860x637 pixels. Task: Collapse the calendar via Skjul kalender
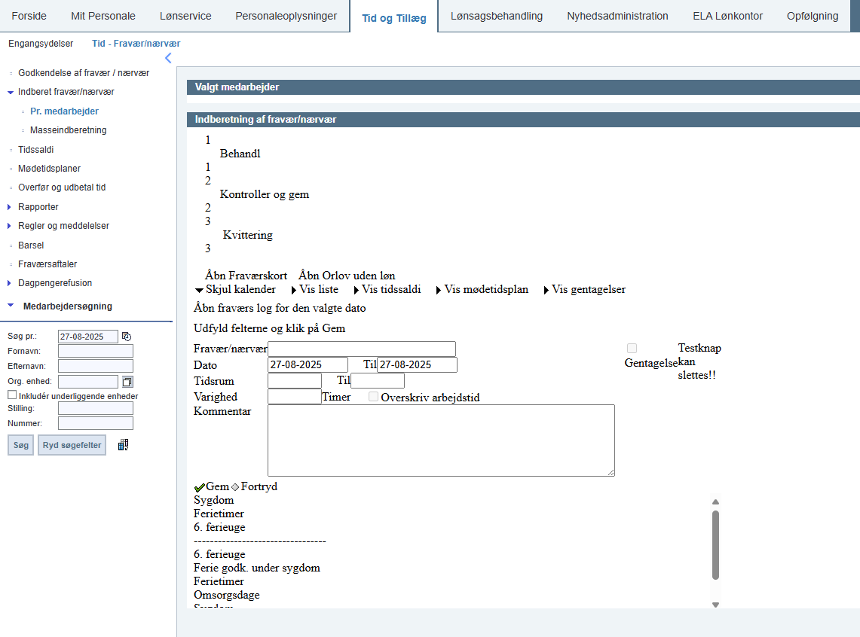235,289
